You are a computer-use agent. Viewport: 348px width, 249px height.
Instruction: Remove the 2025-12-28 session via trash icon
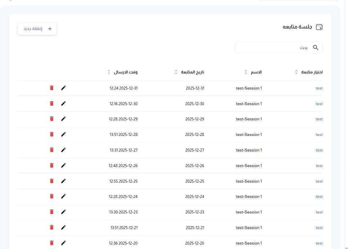click(x=52, y=134)
